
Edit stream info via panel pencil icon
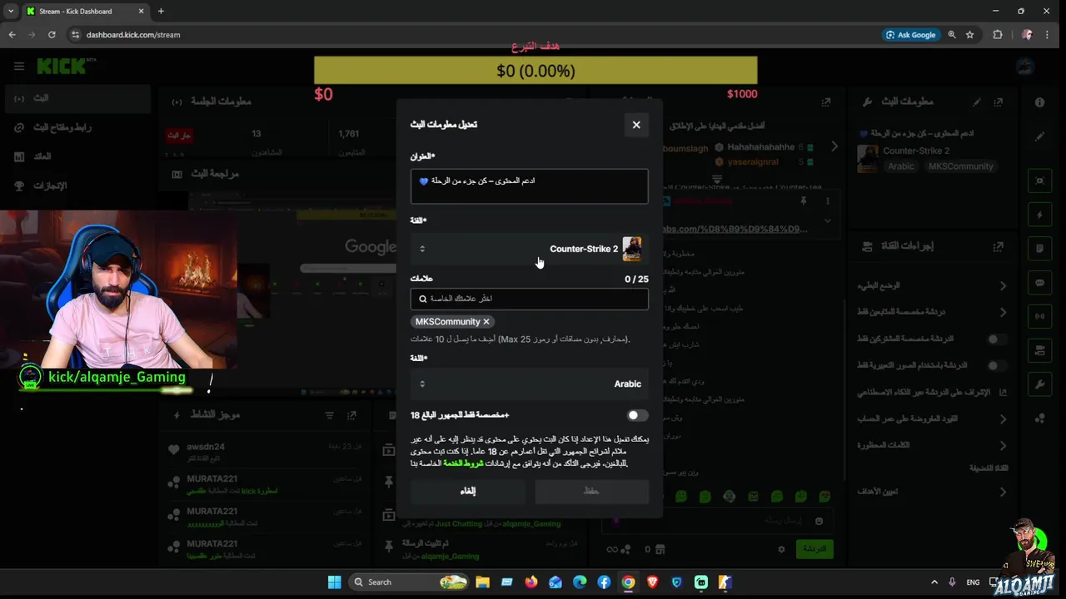pos(977,101)
